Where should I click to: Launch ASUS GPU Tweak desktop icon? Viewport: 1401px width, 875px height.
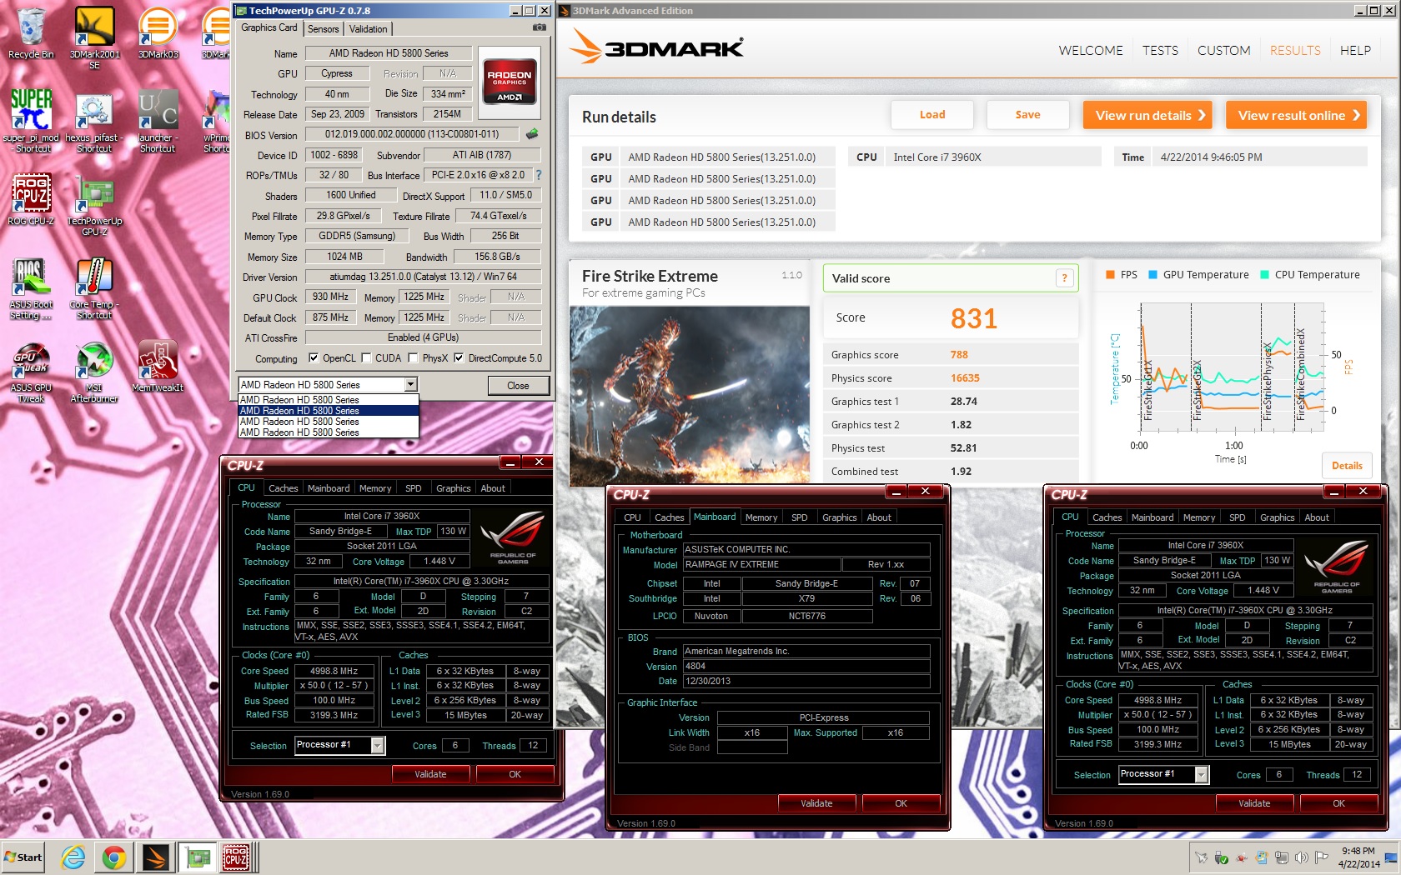pyautogui.click(x=31, y=371)
